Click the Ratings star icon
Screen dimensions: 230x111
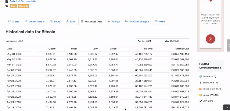pyautogui.click(x=109, y=21)
